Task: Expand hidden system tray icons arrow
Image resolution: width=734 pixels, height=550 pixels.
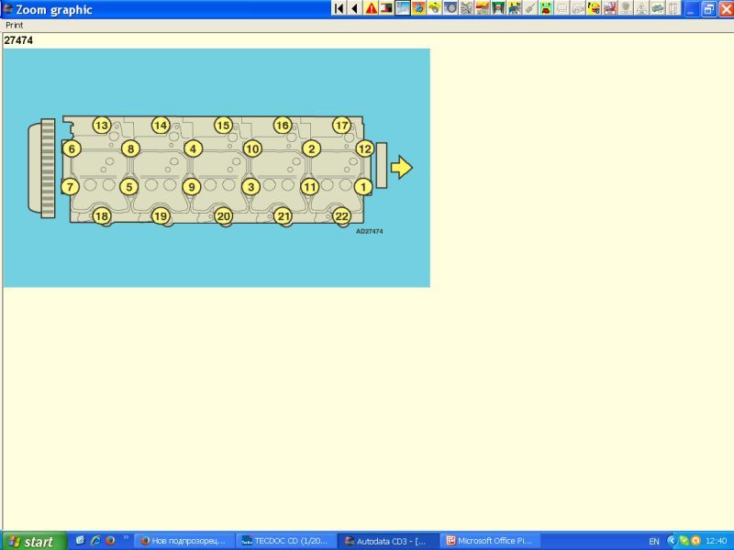Action: coord(672,541)
